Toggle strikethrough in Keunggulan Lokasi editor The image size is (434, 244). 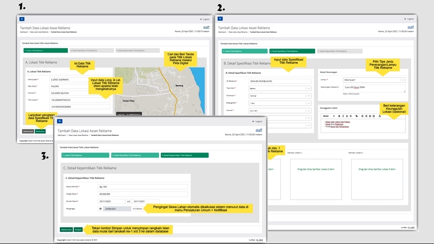click(x=351, y=116)
